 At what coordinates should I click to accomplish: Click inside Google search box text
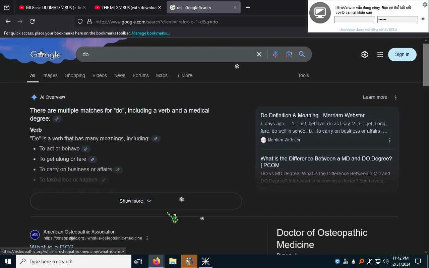[168, 54]
